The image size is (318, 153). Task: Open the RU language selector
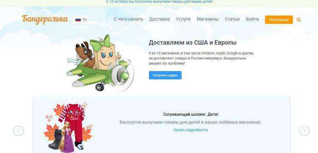pyautogui.click(x=81, y=20)
